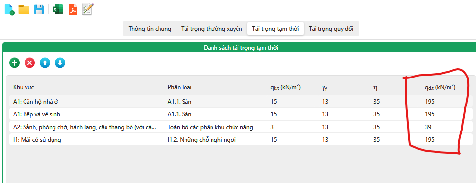Image resolution: width=476 pixels, height=183 pixels.
Task: Switch to the Thông tin chung tab
Action: 150,29
